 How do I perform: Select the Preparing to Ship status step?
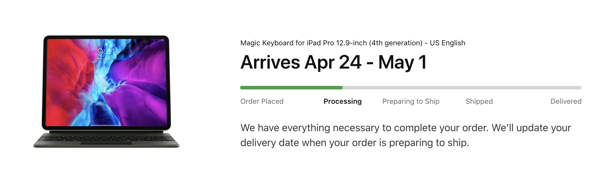tap(411, 101)
